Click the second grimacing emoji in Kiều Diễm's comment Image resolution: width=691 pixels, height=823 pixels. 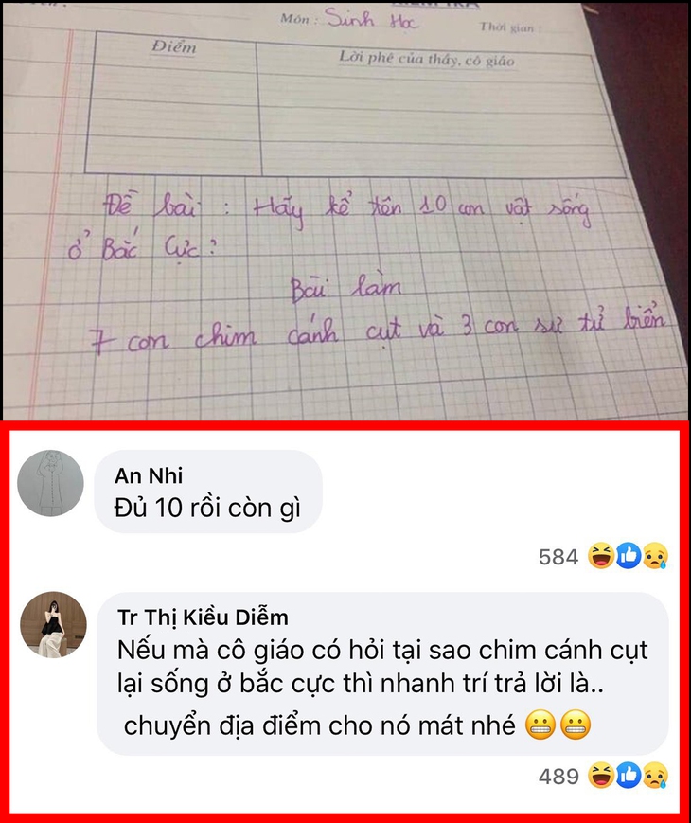576,725
